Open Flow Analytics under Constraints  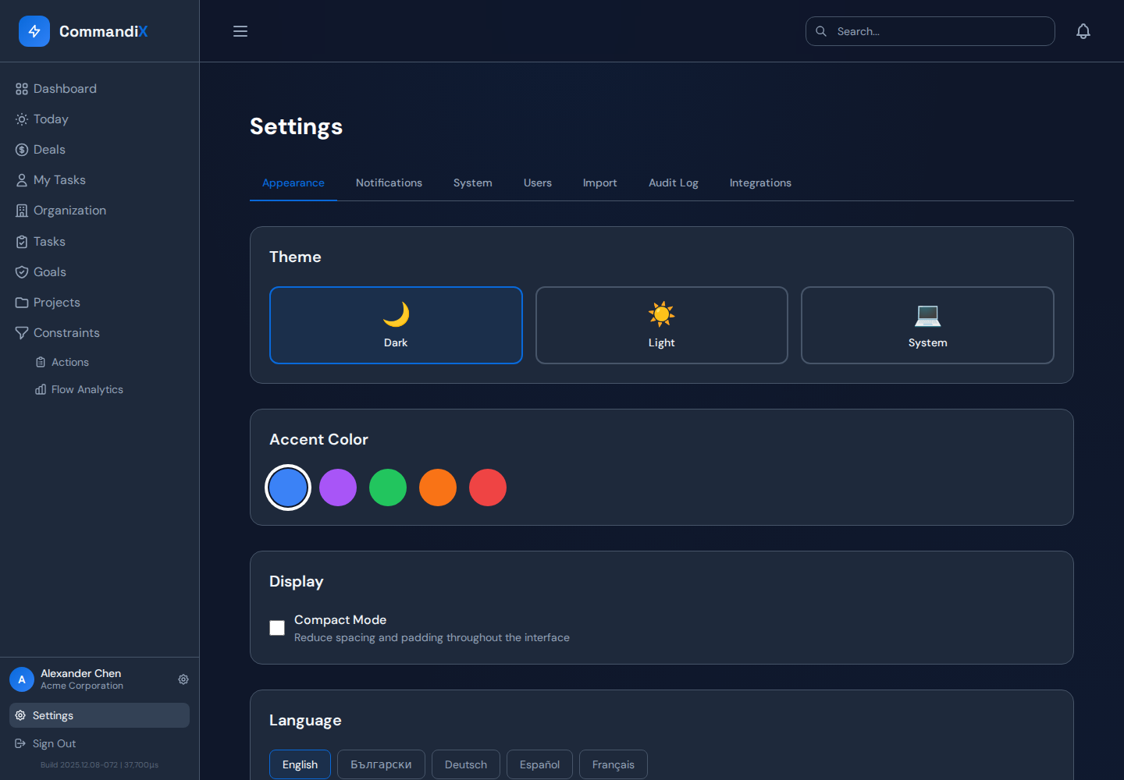coord(108,389)
